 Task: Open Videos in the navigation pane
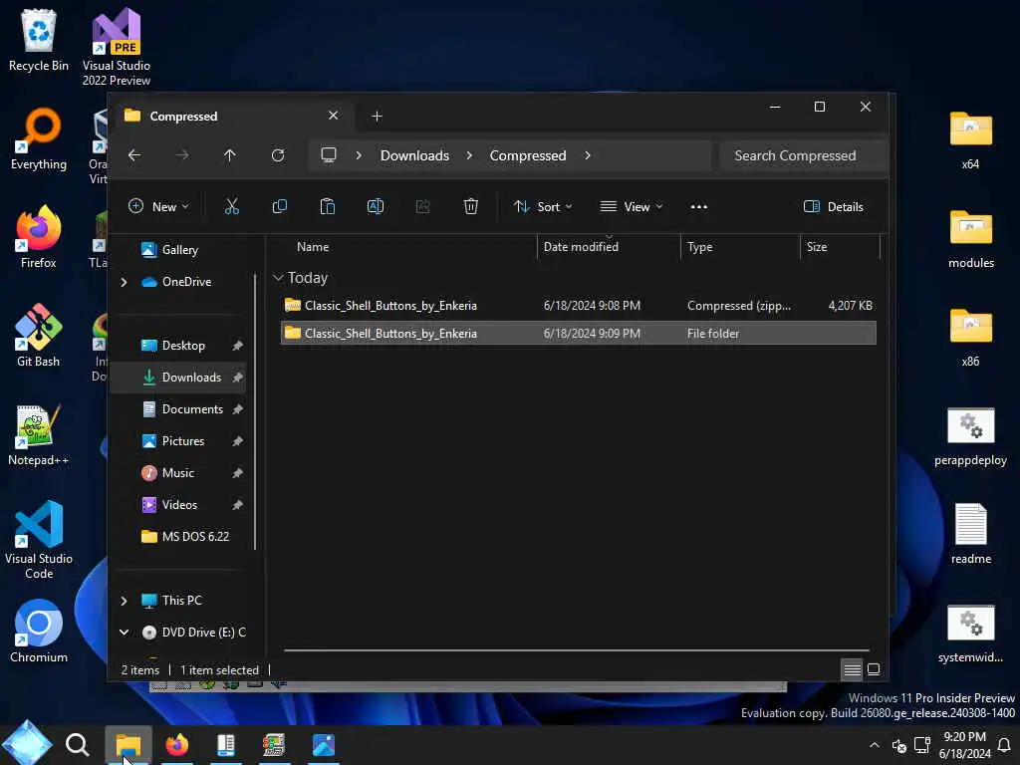[179, 505]
